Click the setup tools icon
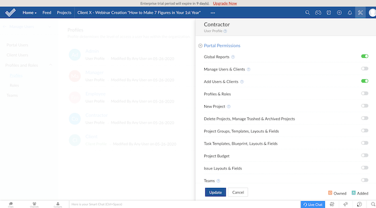The width and height of the screenshot is (376, 208). tap(360, 13)
